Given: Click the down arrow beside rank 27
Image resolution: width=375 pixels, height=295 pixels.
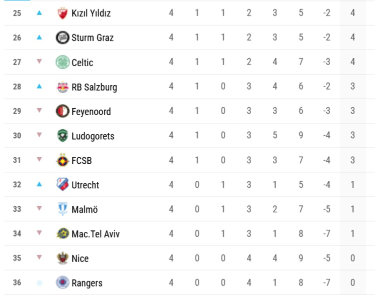Looking at the screenshot, I should point(39,62).
